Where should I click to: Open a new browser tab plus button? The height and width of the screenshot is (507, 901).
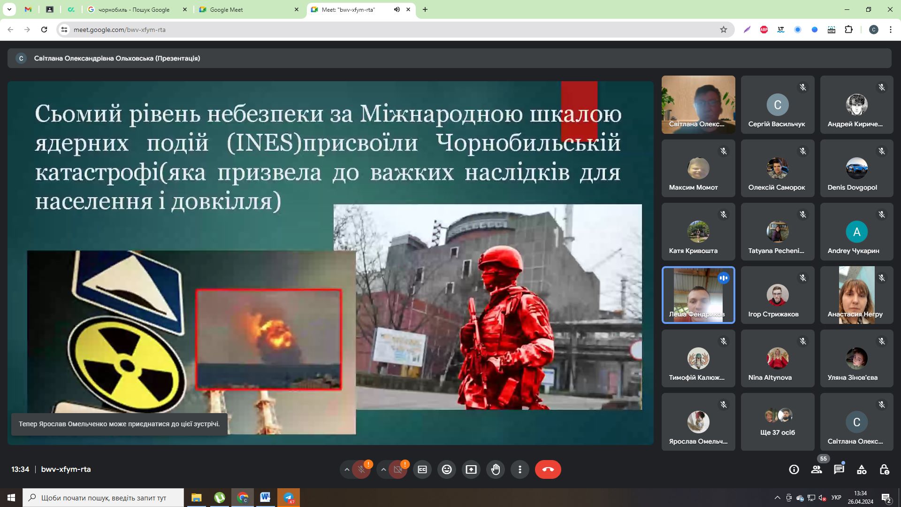[425, 9]
